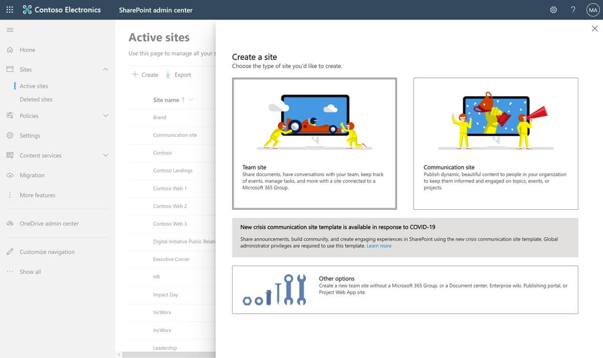Choose the Team site card

(x=315, y=143)
